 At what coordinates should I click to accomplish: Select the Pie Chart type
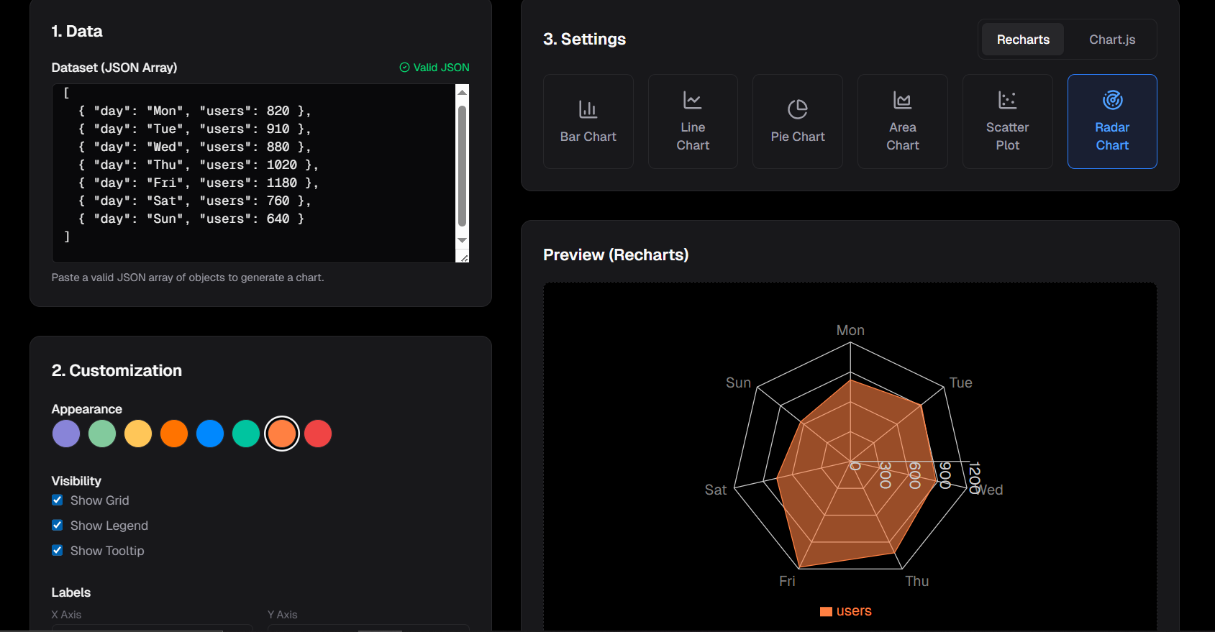(x=798, y=122)
